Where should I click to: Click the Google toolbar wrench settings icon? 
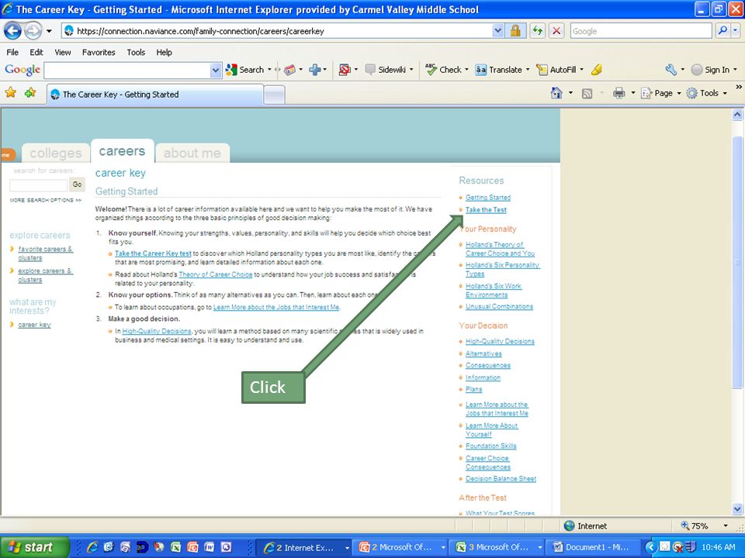[x=670, y=70]
